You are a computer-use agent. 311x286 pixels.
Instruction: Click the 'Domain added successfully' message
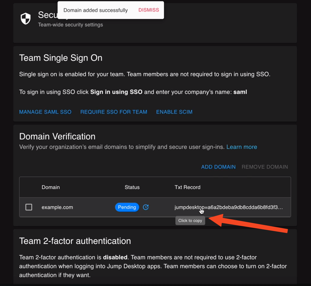[x=95, y=10]
